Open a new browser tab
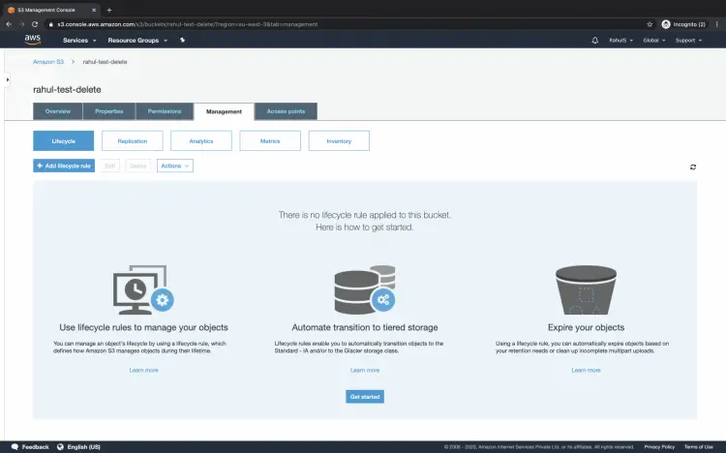 tap(109, 10)
